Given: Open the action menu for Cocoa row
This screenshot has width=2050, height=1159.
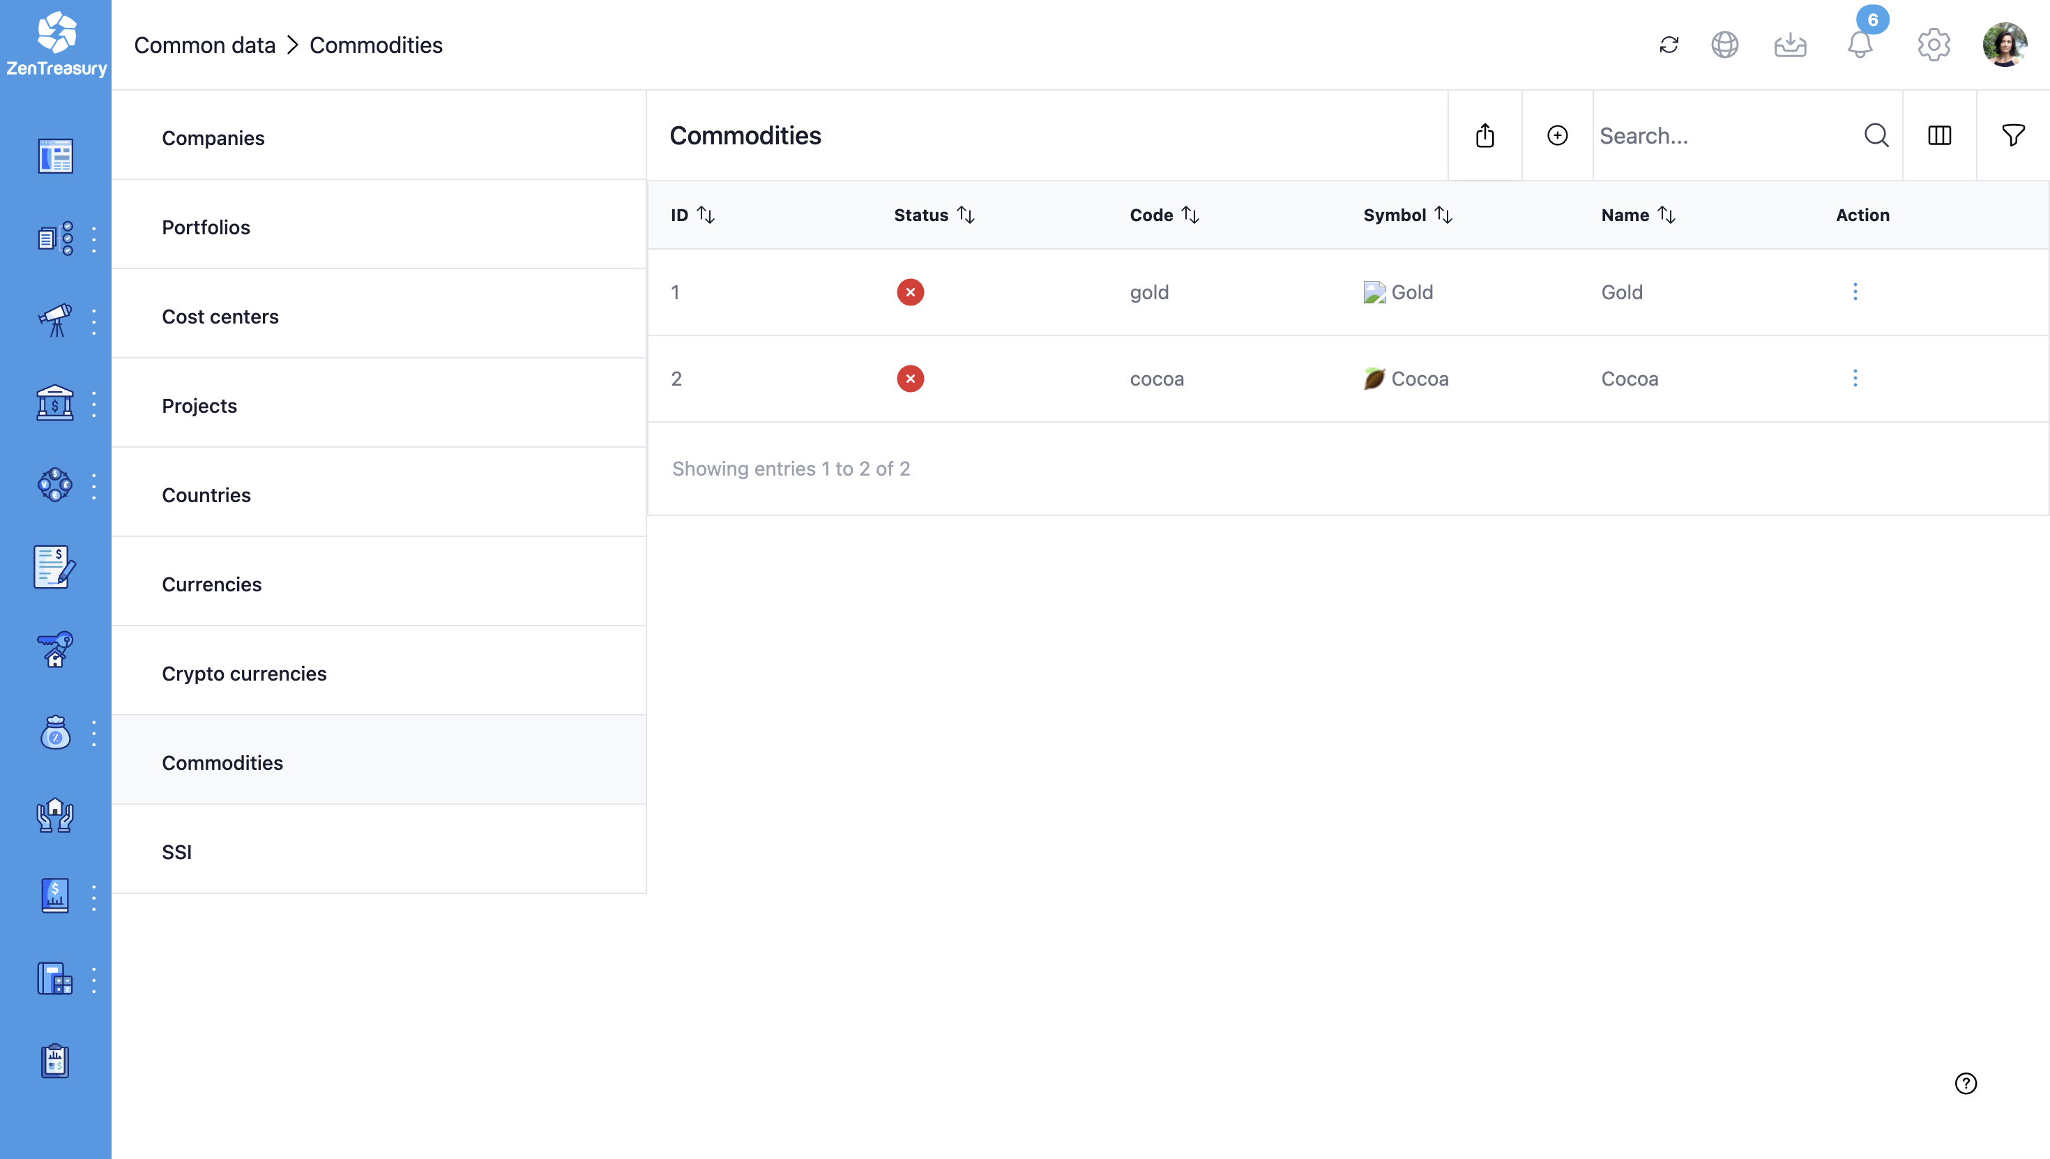Looking at the screenshot, I should pyautogui.click(x=1854, y=378).
